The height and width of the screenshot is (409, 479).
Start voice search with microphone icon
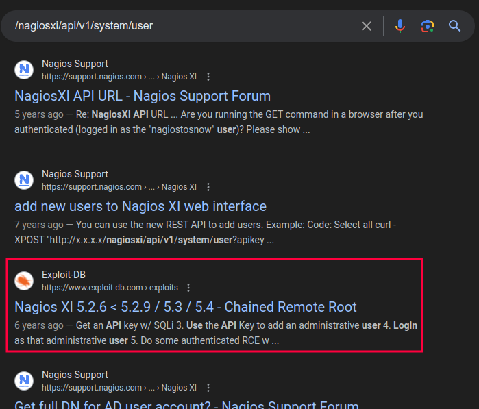pyautogui.click(x=400, y=26)
